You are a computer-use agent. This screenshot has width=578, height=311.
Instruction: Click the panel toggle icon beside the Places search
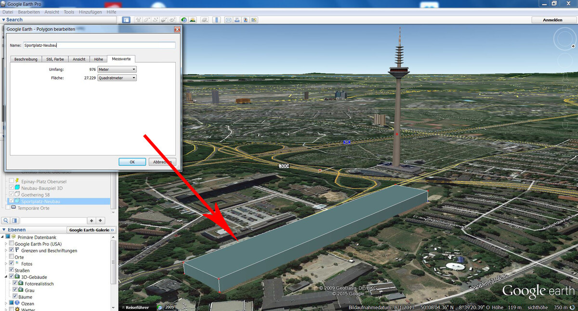click(15, 220)
